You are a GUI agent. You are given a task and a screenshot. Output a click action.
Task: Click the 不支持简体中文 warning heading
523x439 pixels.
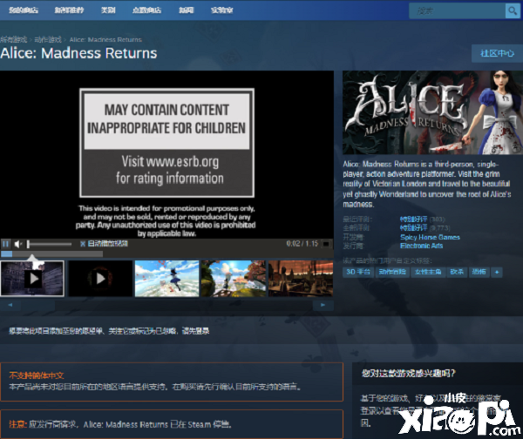[x=37, y=375]
